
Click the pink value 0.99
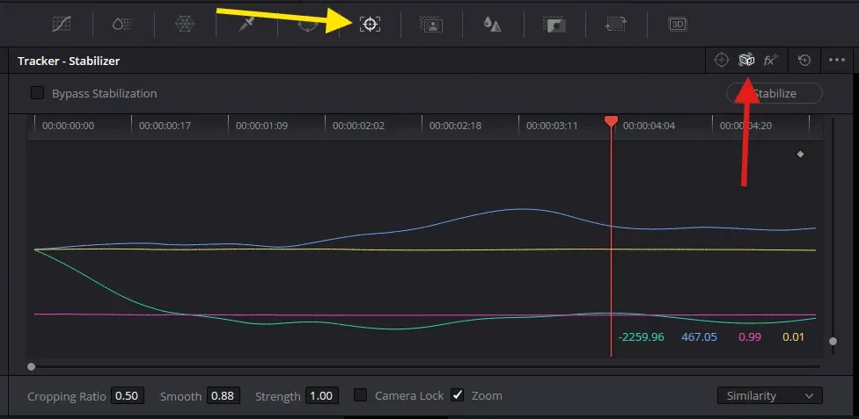750,337
